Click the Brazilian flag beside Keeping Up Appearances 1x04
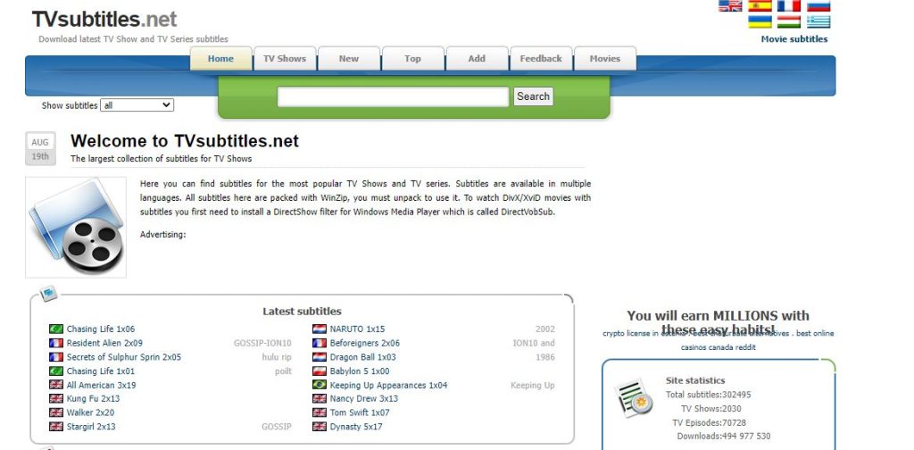Viewport: 914px width, 450px height. (x=320, y=385)
